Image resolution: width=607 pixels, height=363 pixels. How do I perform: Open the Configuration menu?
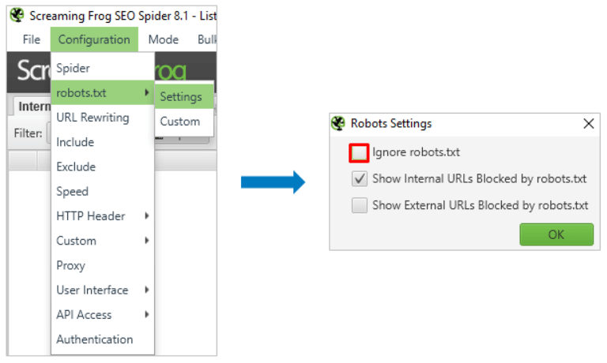coord(94,39)
